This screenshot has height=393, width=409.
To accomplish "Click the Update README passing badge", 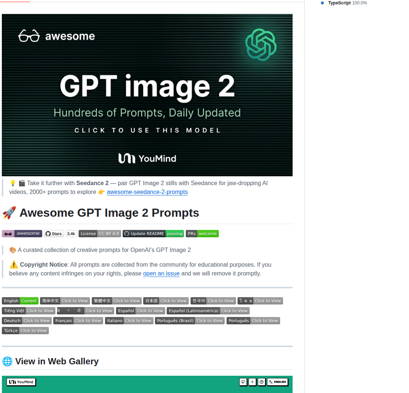I will pyautogui.click(x=153, y=234).
